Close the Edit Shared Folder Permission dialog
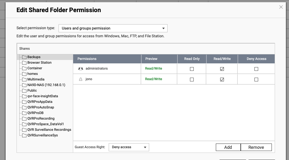The image size is (289, 160). pos(281,7)
